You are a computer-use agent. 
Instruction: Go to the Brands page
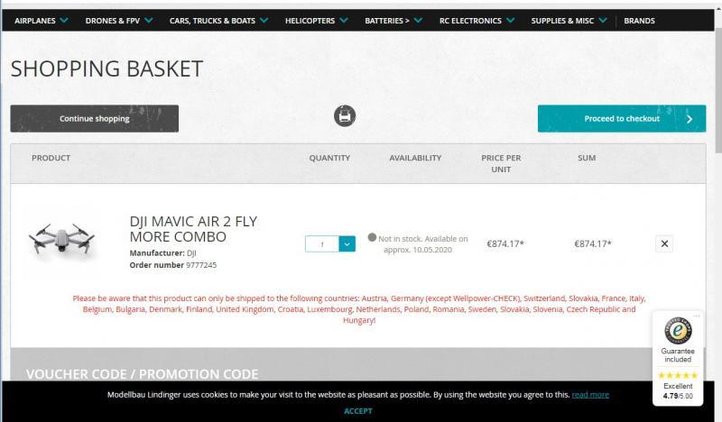pos(639,21)
